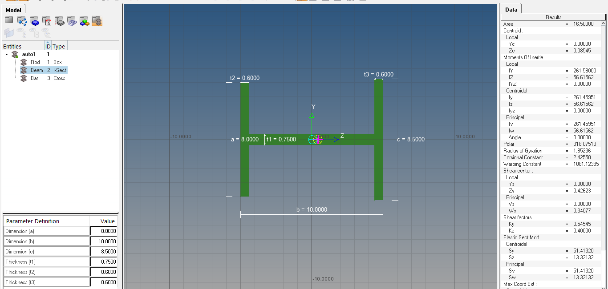Click the hourglass folder icon
Image resolution: width=608 pixels, height=289 pixels.
click(x=47, y=21)
